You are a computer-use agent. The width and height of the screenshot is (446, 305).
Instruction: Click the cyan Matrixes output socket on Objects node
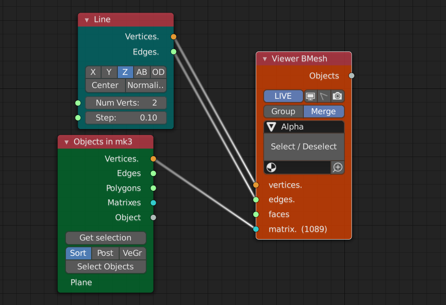pos(153,203)
